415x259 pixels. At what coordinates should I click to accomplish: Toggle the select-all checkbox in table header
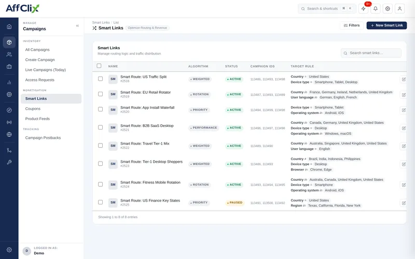99,66
